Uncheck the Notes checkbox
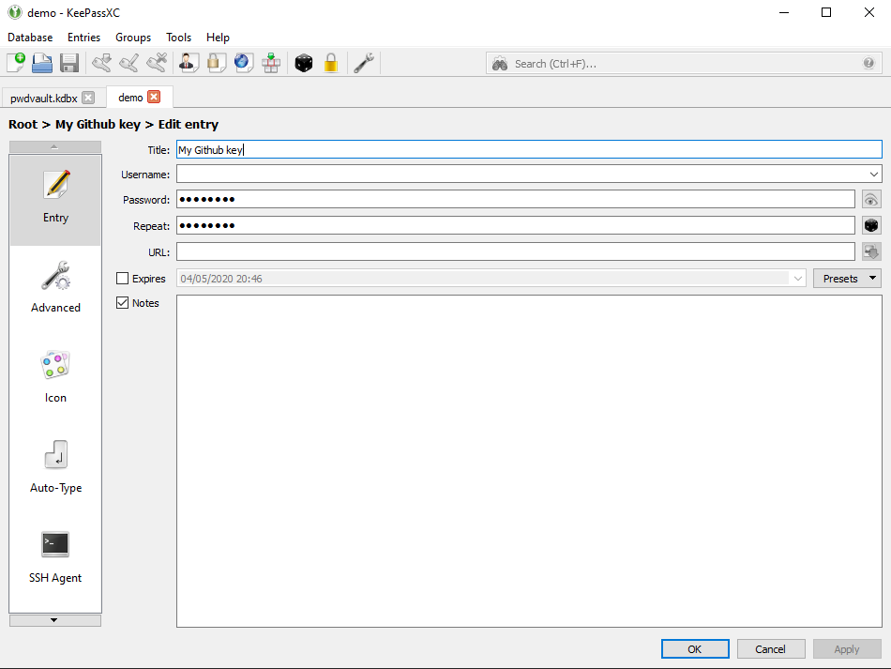The image size is (891, 669). [122, 302]
